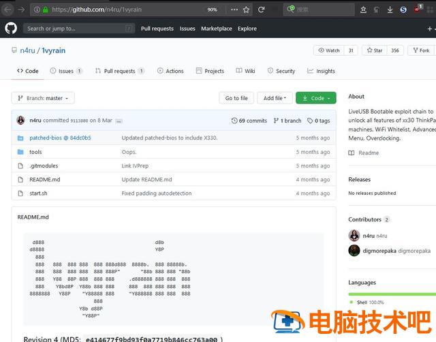
Task: Open the Add file dropdown
Action: click(275, 98)
